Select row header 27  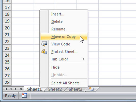tap(7, 75)
